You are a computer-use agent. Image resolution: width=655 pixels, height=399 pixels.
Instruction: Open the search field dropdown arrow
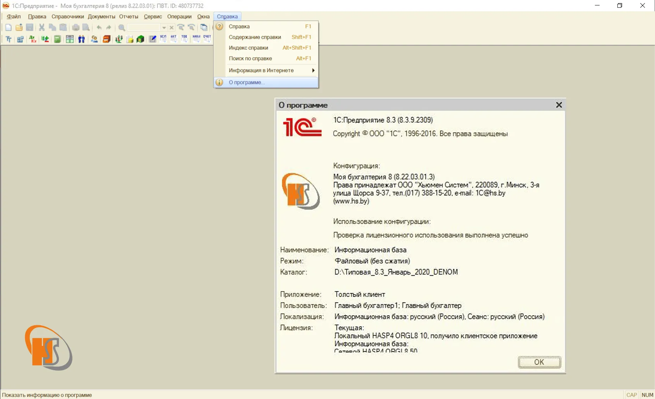point(164,28)
